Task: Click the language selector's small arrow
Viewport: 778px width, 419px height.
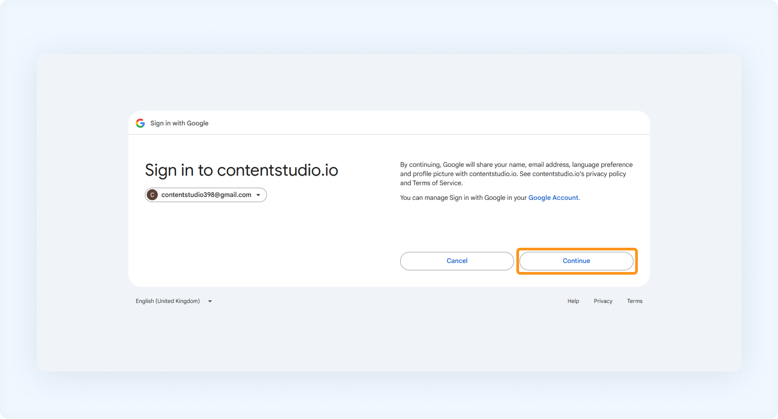Action: [x=210, y=301]
